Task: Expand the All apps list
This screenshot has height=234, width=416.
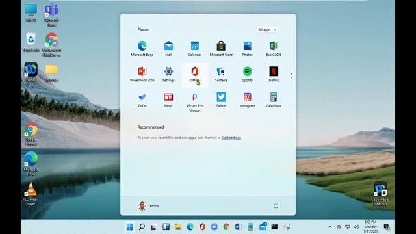Action: pos(267,29)
